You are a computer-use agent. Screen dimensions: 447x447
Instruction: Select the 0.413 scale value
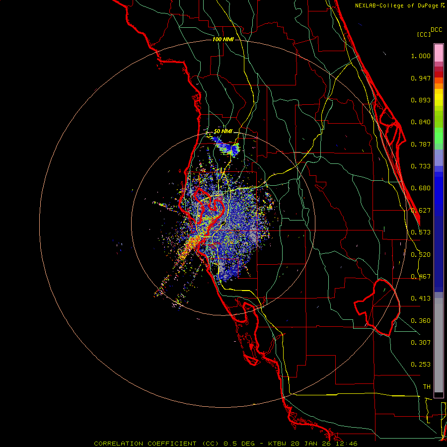tap(421, 298)
